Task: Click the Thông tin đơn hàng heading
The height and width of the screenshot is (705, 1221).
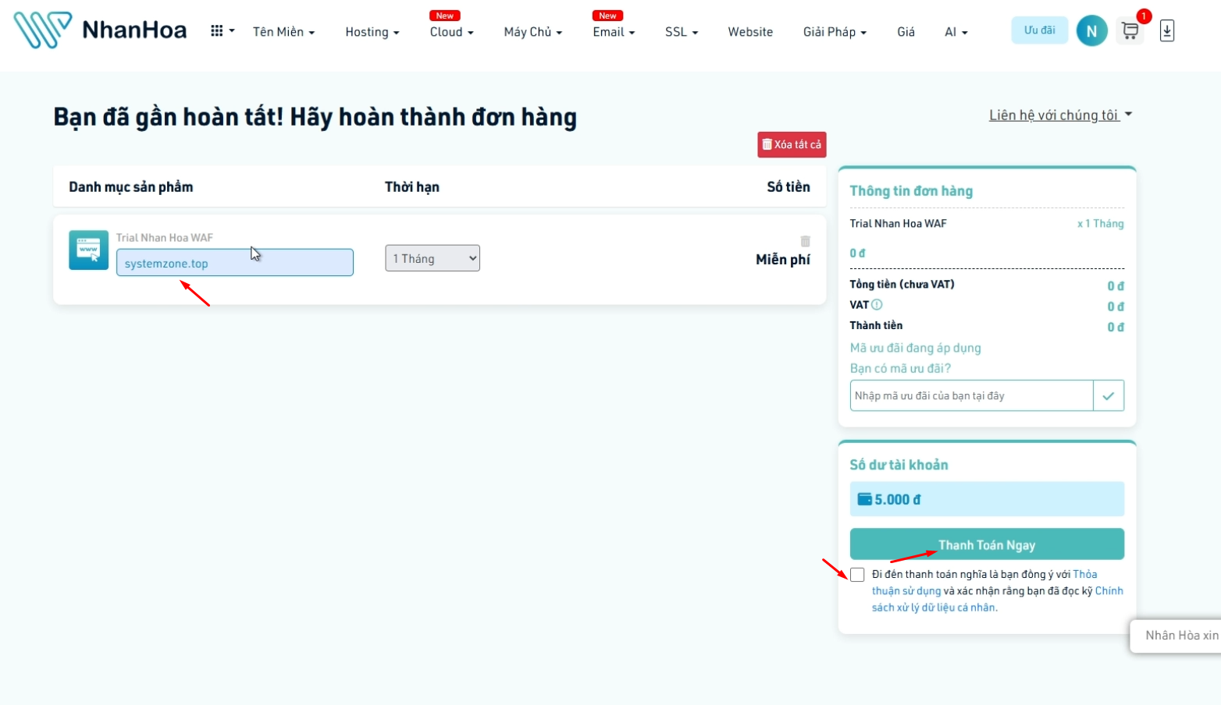Action: pos(911,191)
